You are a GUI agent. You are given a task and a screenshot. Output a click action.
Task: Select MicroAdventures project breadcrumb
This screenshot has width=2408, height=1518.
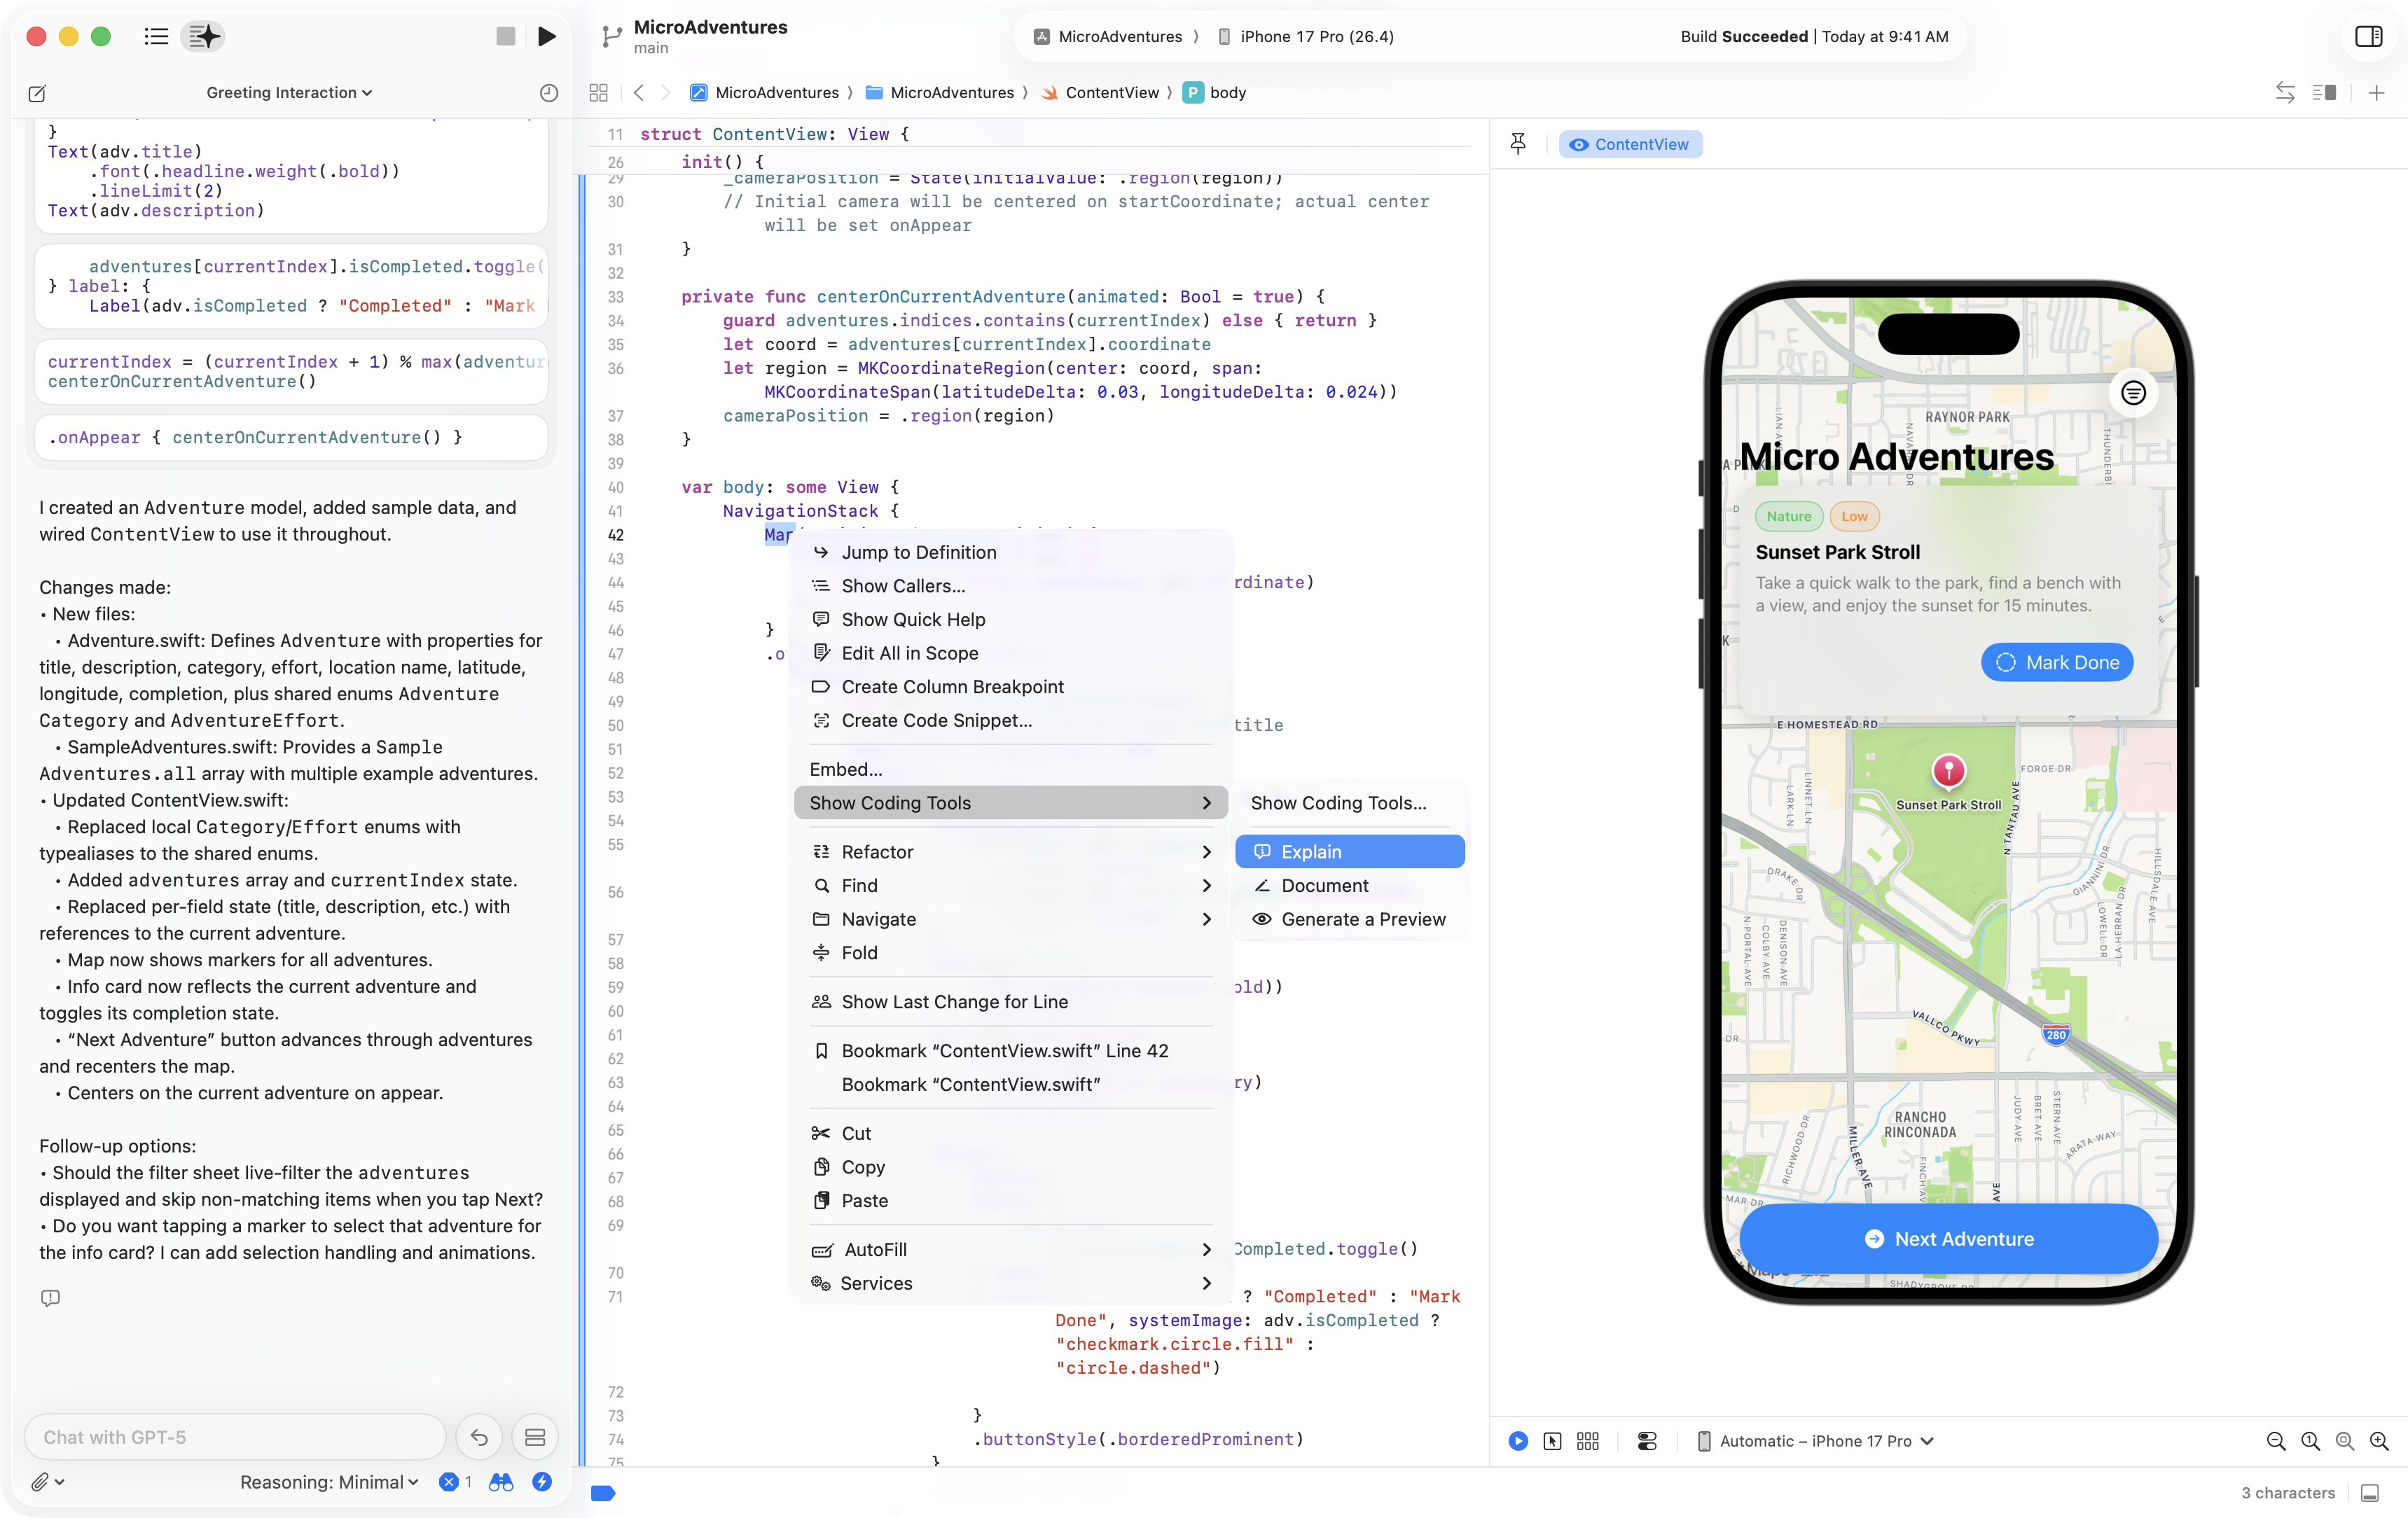(764, 93)
